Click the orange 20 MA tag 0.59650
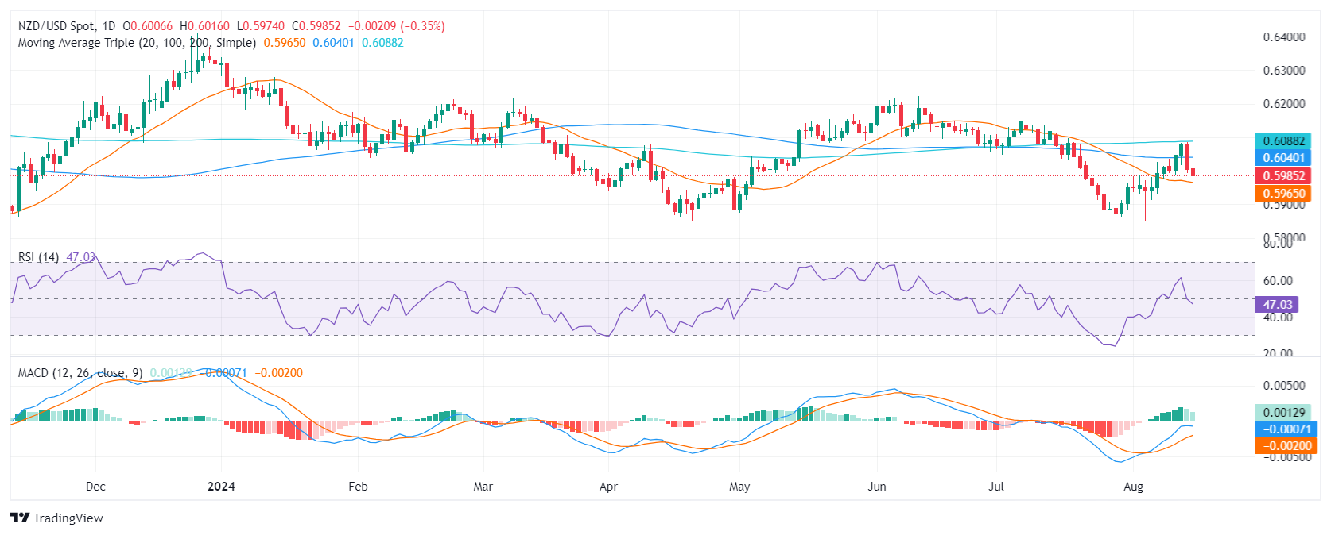Screen dimensions: 1331x535 point(1283,194)
